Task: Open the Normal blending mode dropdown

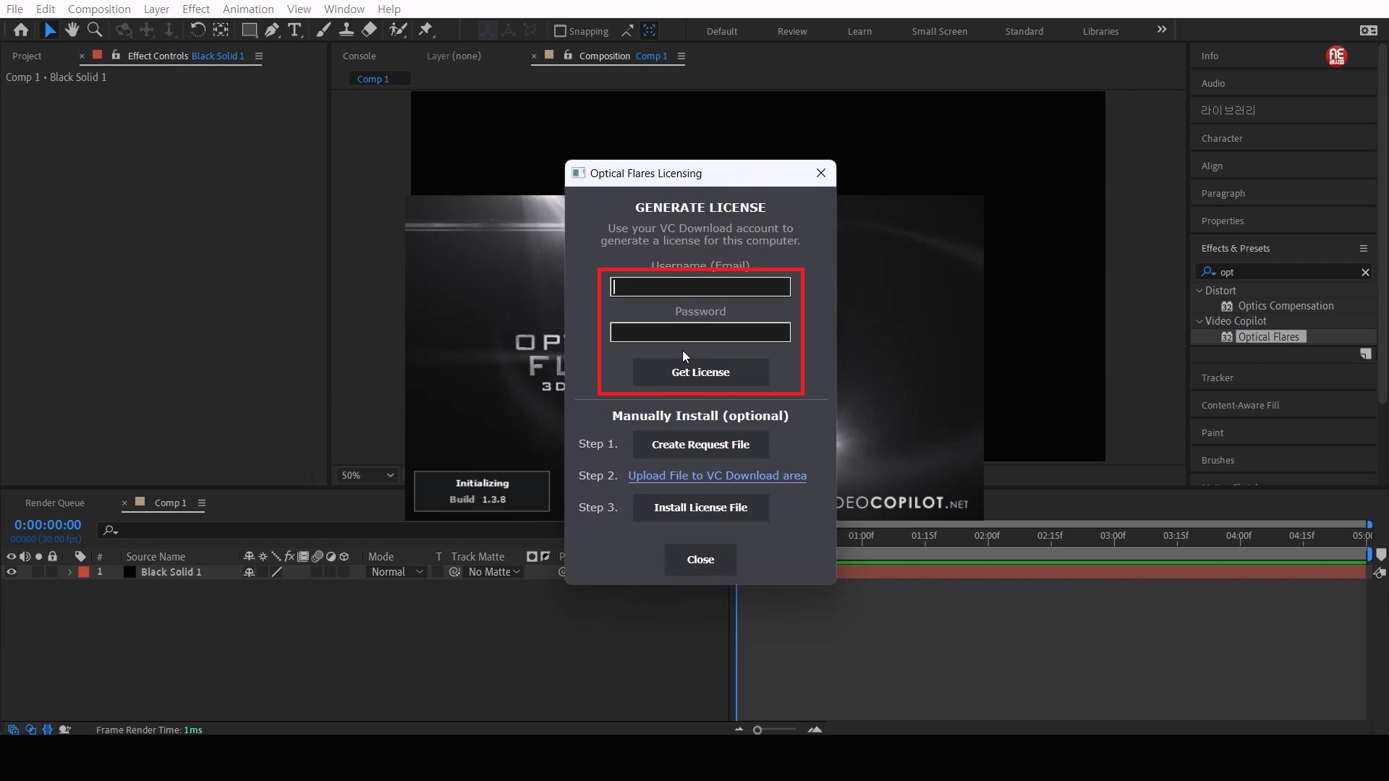Action: tap(396, 572)
